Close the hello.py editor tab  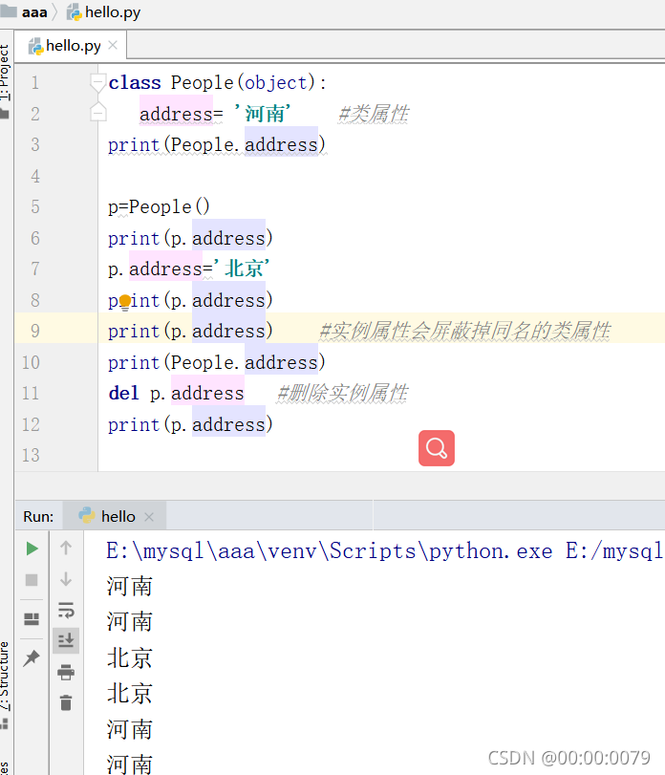click(x=113, y=46)
